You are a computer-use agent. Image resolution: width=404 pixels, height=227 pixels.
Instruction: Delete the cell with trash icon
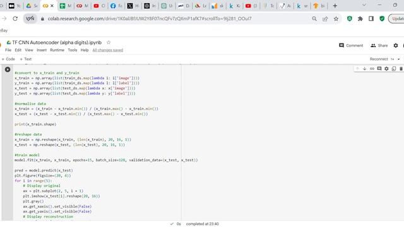pyautogui.click(x=401, y=69)
